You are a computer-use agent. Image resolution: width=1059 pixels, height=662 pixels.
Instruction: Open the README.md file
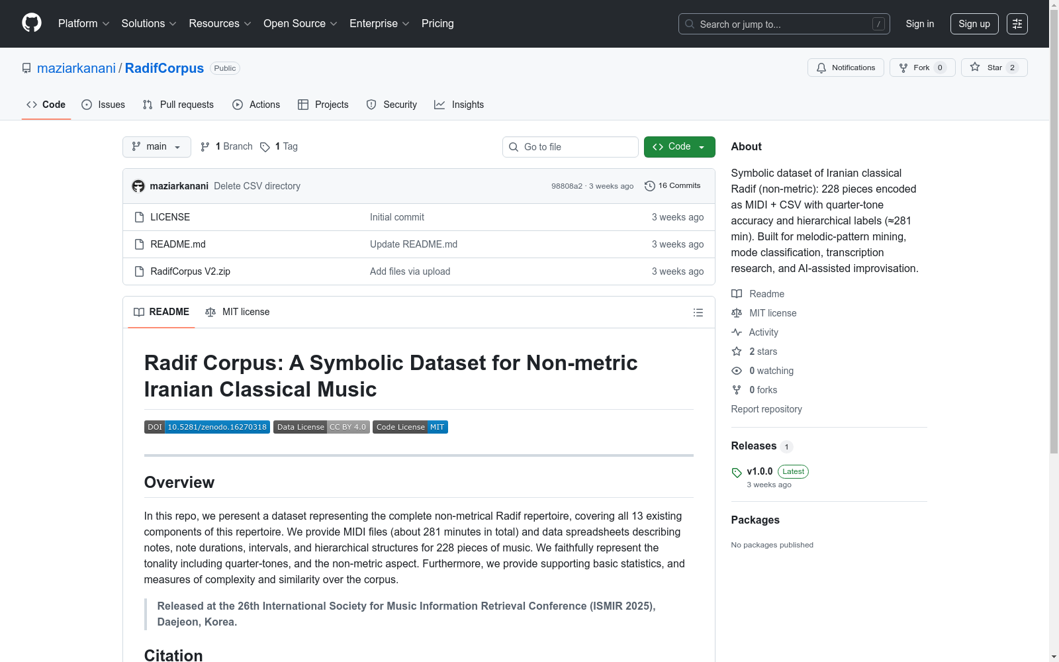178,244
